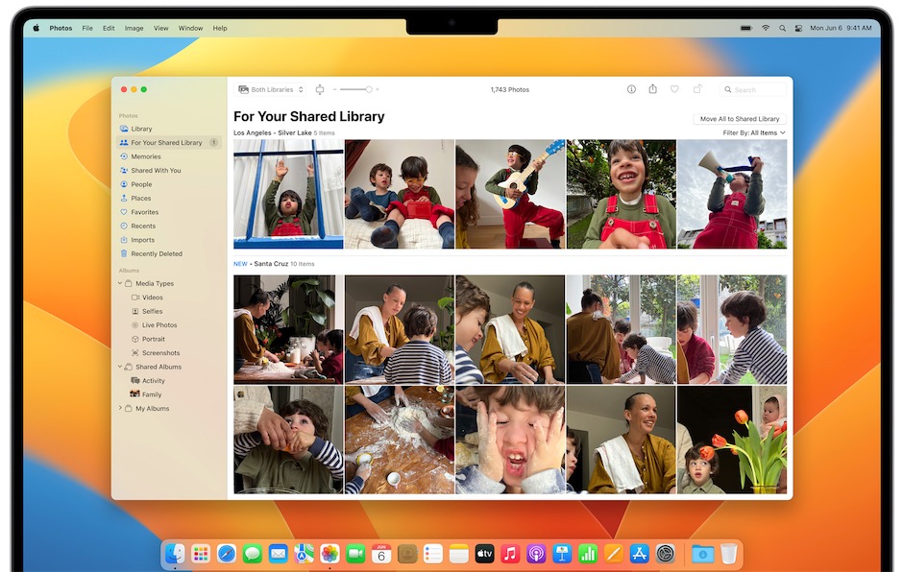Open Control Center from the menu bar
Image resolution: width=903 pixels, height=572 pixels.
pyautogui.click(x=798, y=28)
